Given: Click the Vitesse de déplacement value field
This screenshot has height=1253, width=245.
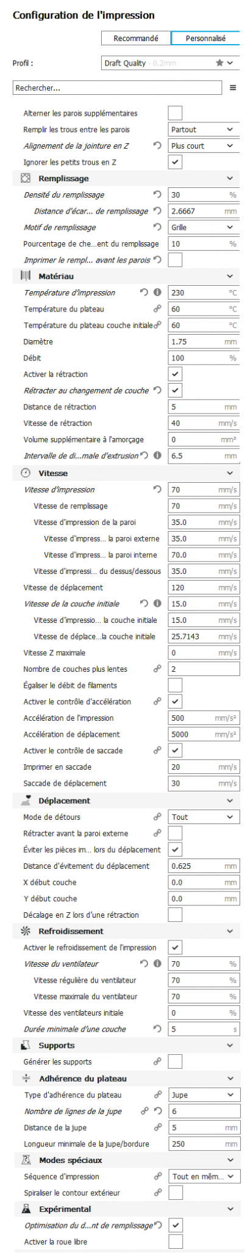Looking at the screenshot, I should pos(204,587).
